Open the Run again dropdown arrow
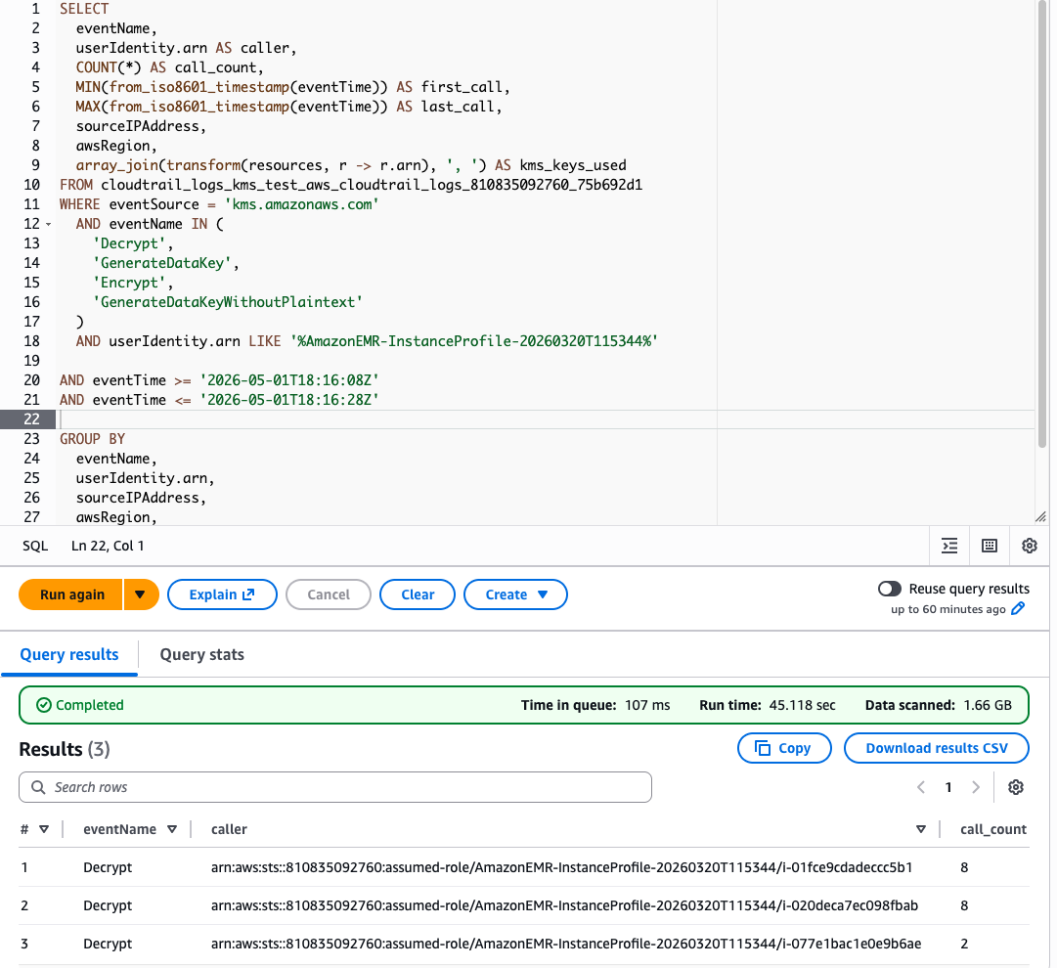This screenshot has width=1057, height=968. 140,594
